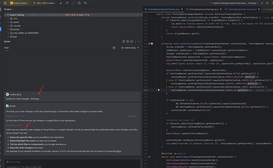Expand the .idea folder
273x168 pixels.
click(8, 19)
